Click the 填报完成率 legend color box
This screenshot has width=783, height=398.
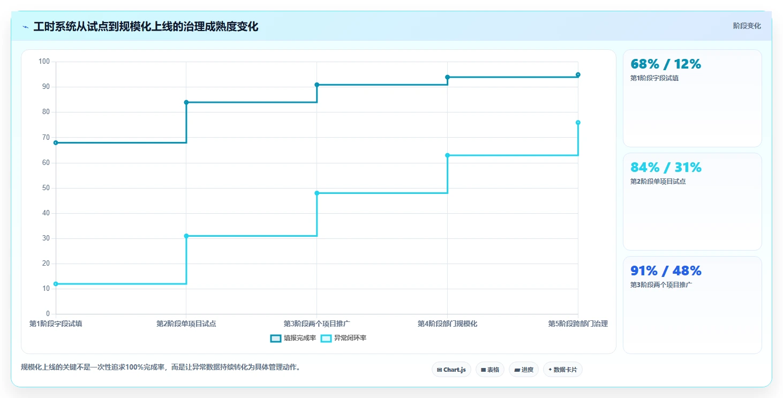click(x=276, y=338)
